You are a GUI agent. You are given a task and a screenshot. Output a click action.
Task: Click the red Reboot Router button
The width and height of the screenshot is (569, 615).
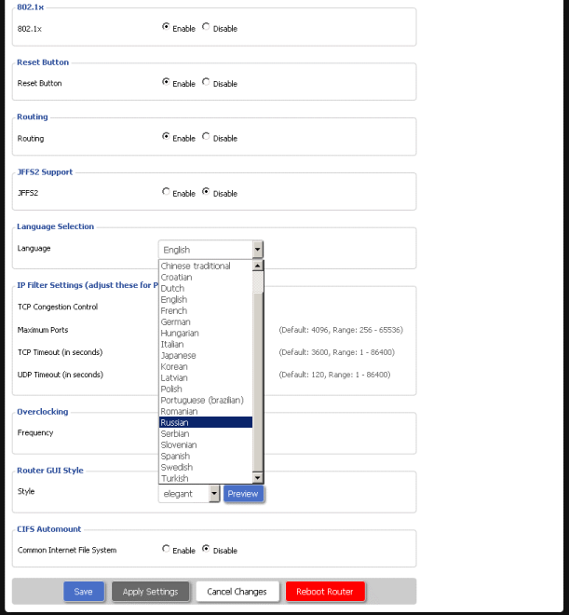[x=325, y=592]
